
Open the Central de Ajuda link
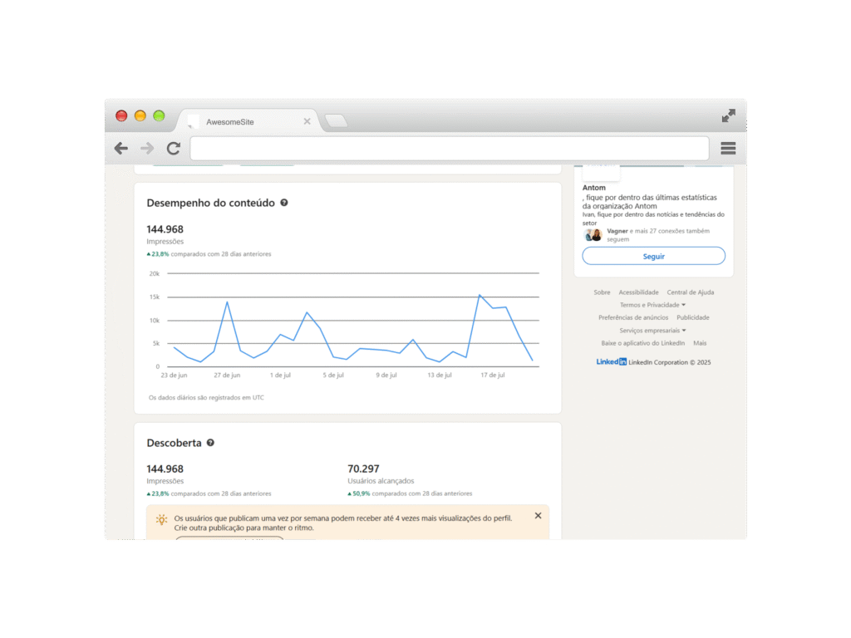pyautogui.click(x=690, y=292)
